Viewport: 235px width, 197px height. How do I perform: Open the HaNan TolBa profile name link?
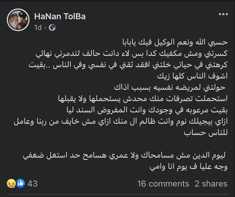[60, 16]
